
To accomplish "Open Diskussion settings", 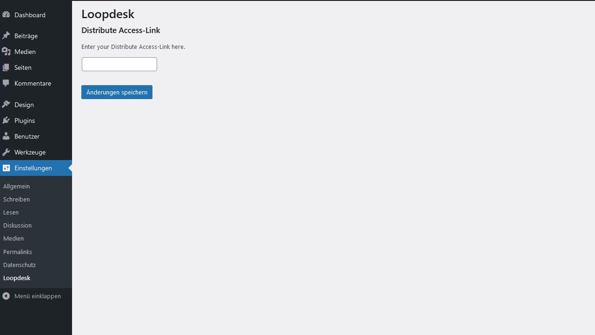I will [17, 225].
